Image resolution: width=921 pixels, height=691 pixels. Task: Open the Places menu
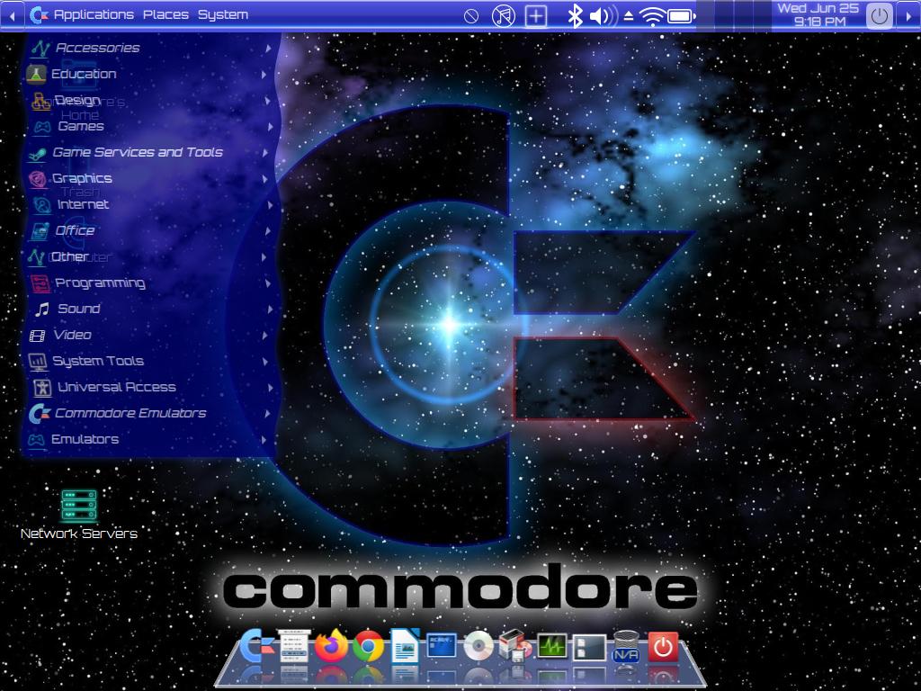click(x=165, y=14)
